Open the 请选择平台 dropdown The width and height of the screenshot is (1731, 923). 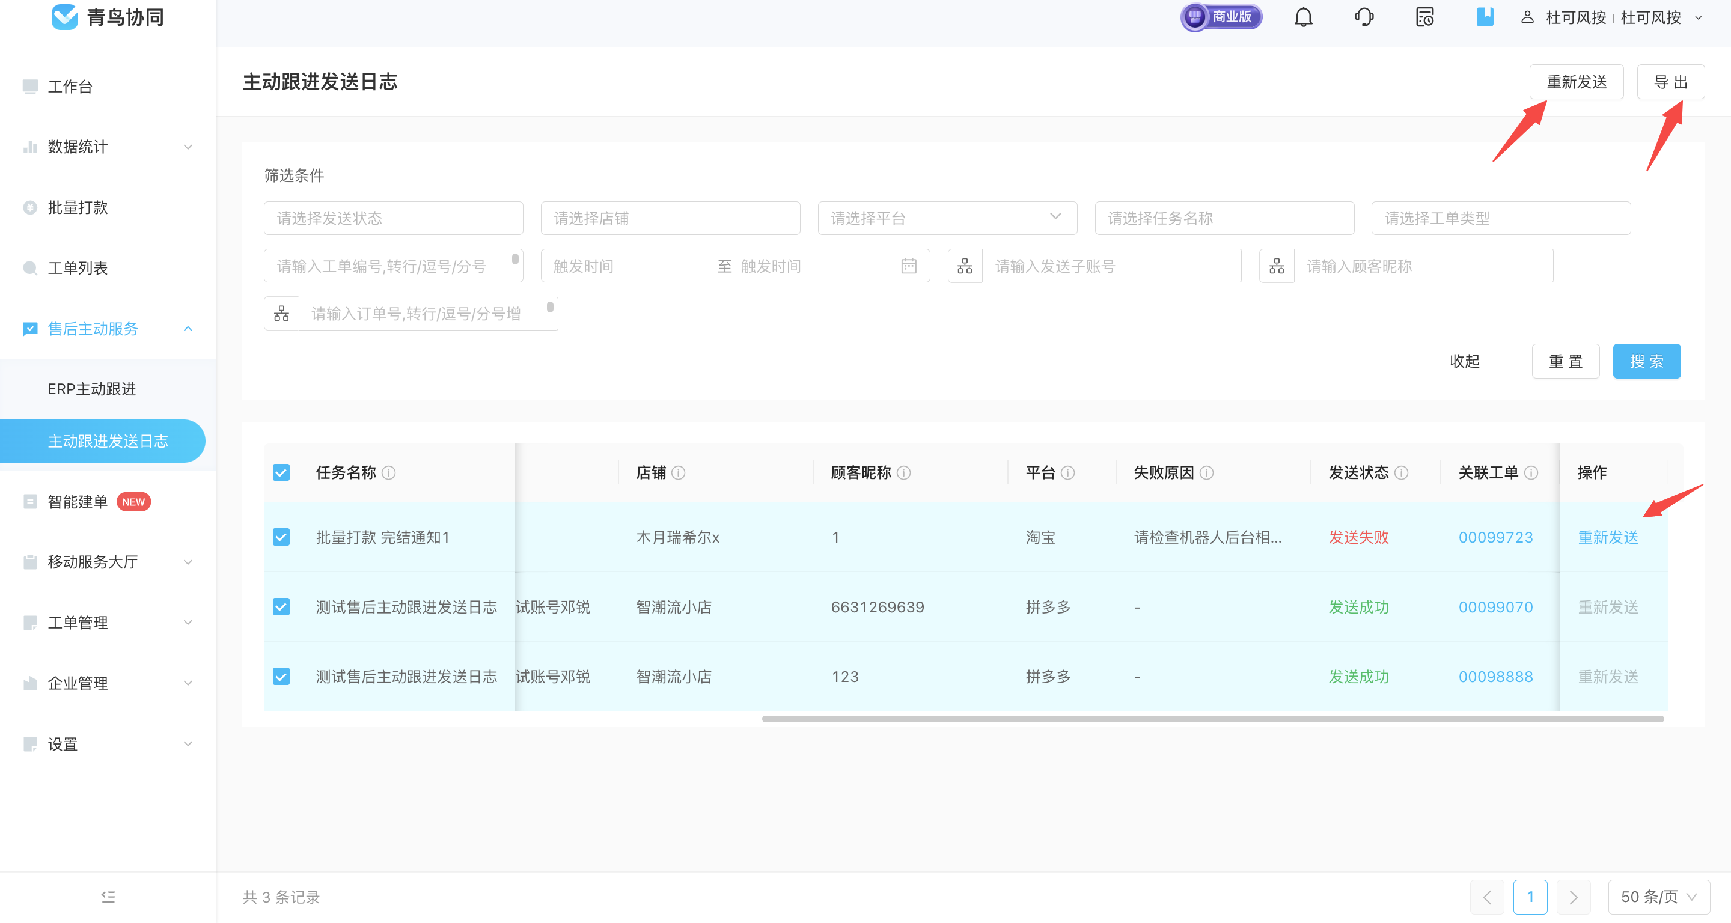tap(947, 218)
